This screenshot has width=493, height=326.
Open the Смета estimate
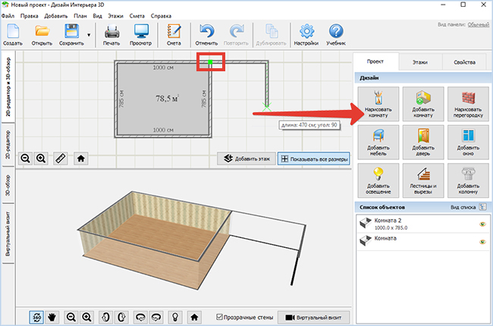point(174,35)
